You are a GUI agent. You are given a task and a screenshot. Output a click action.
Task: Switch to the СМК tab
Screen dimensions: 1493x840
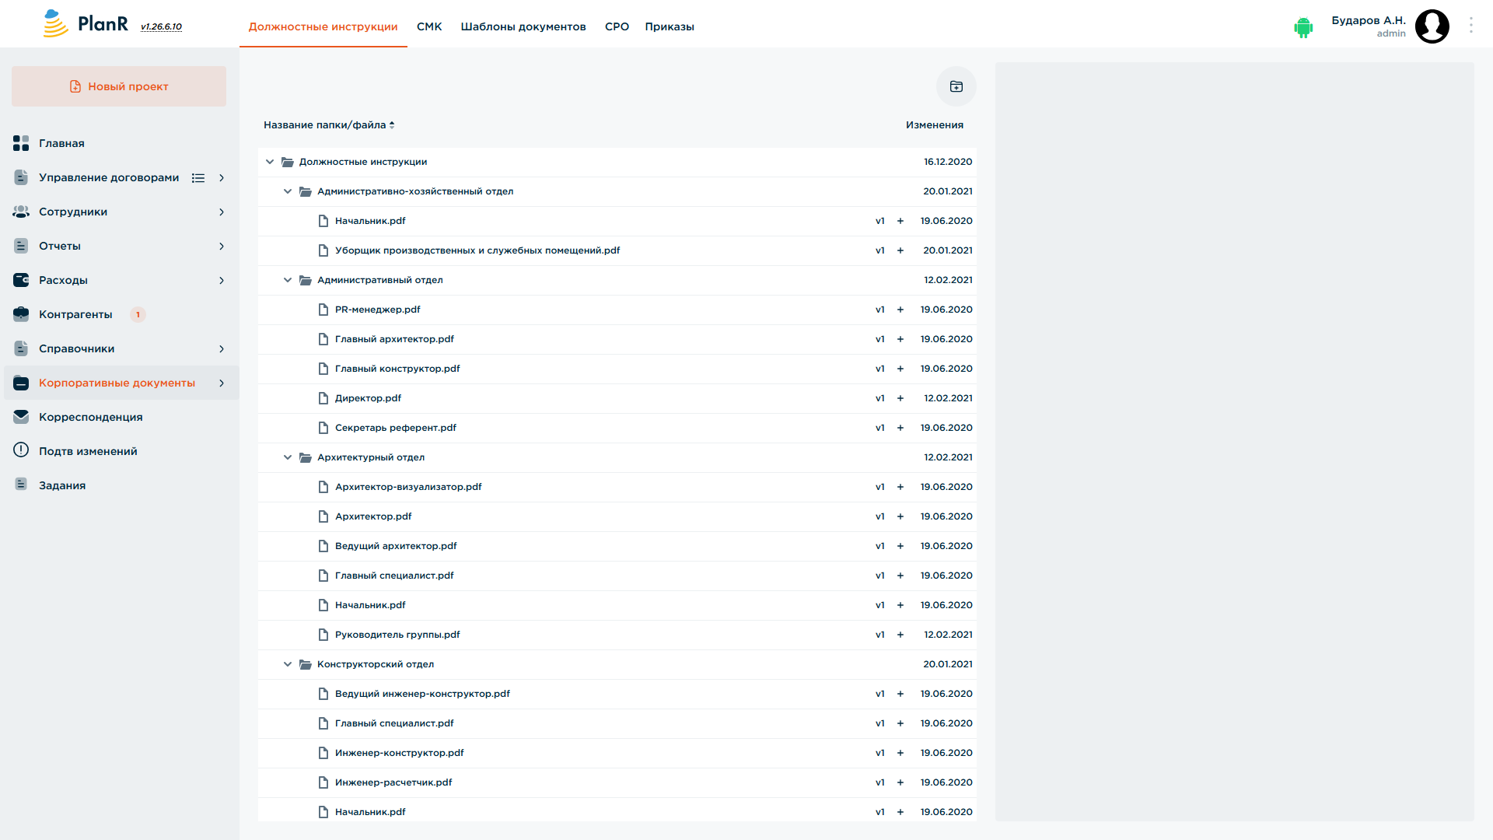(x=429, y=26)
